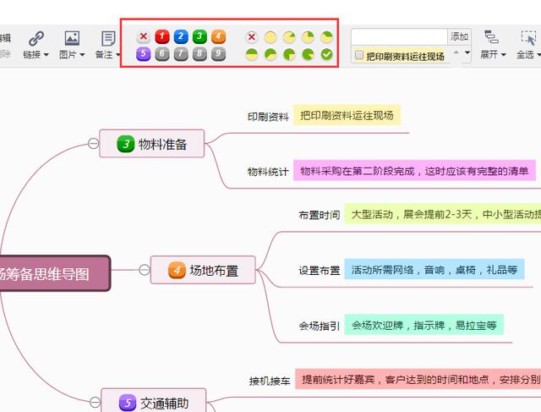This screenshot has height=412, width=541.
Task: Click the tag text input field
Action: [x=399, y=36]
